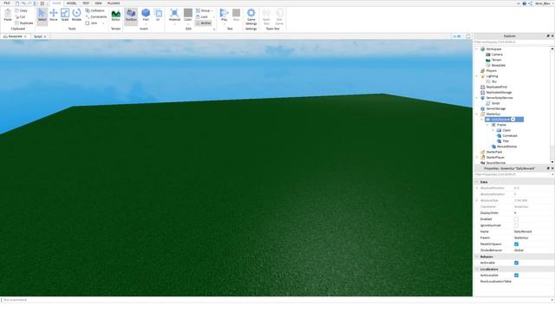The image size is (555, 312).
Task: Expand the Claim node
Action: coord(493,130)
